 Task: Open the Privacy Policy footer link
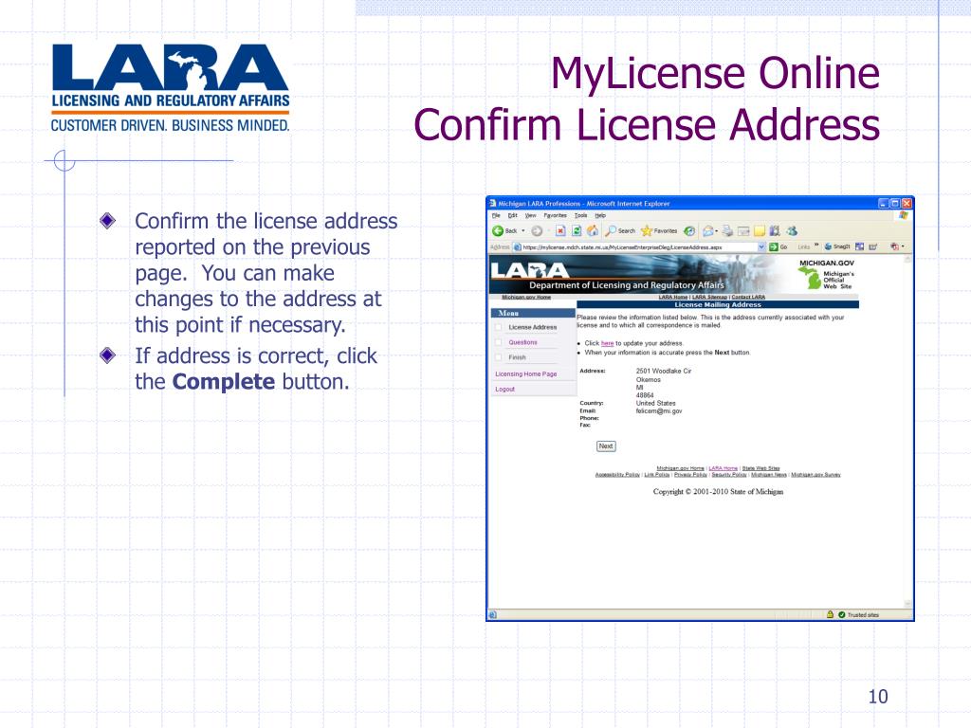[690, 475]
